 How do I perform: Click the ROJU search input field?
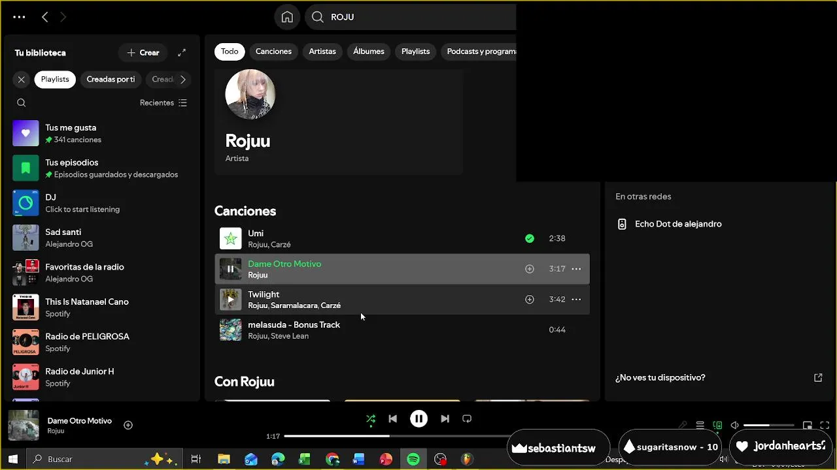pyautogui.click(x=418, y=17)
